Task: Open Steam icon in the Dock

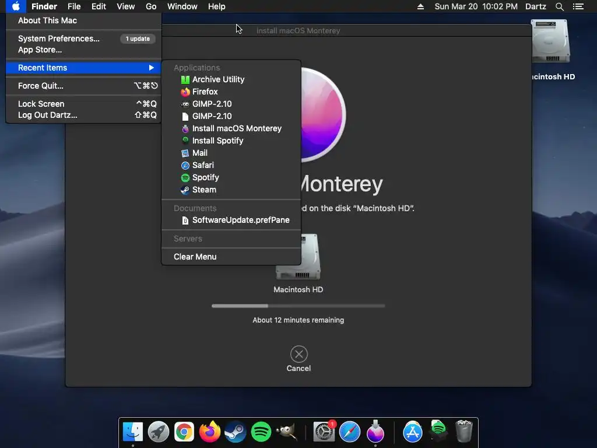Action: point(236,432)
